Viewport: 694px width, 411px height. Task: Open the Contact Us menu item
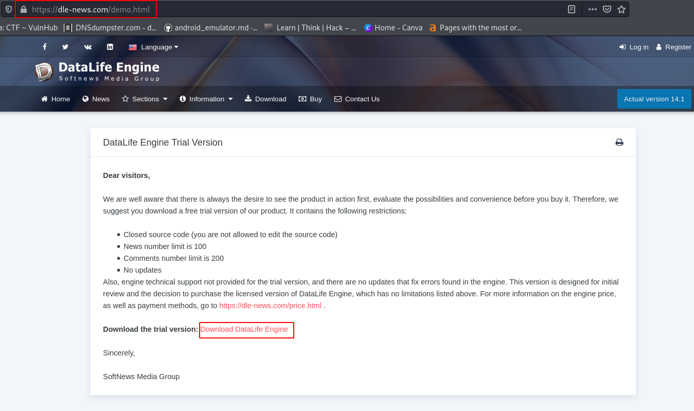(357, 99)
